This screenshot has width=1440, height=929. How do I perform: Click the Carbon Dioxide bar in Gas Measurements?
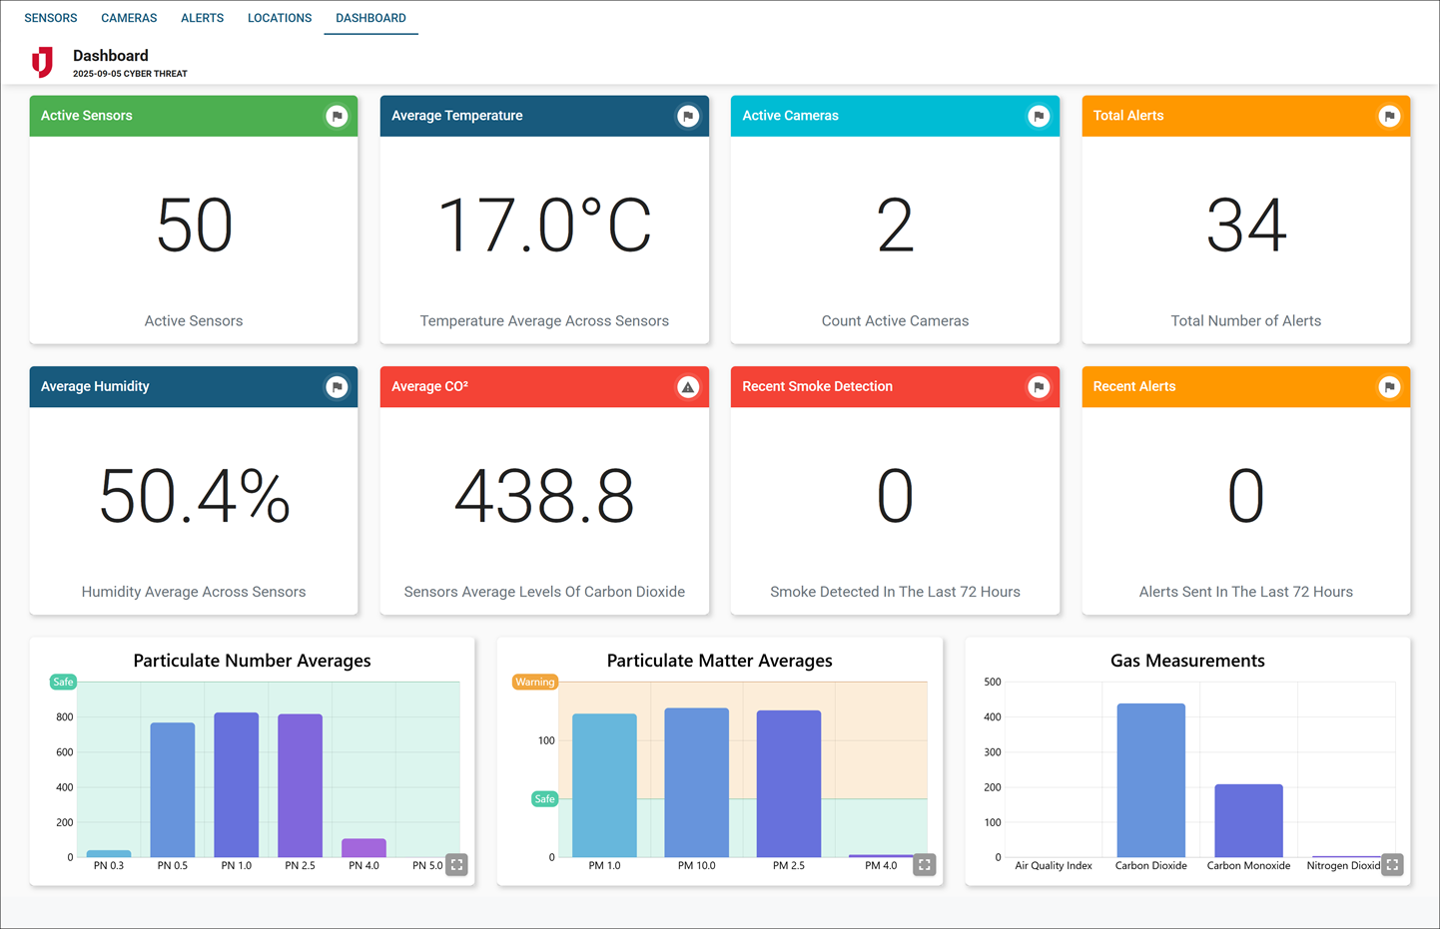coord(1150,778)
